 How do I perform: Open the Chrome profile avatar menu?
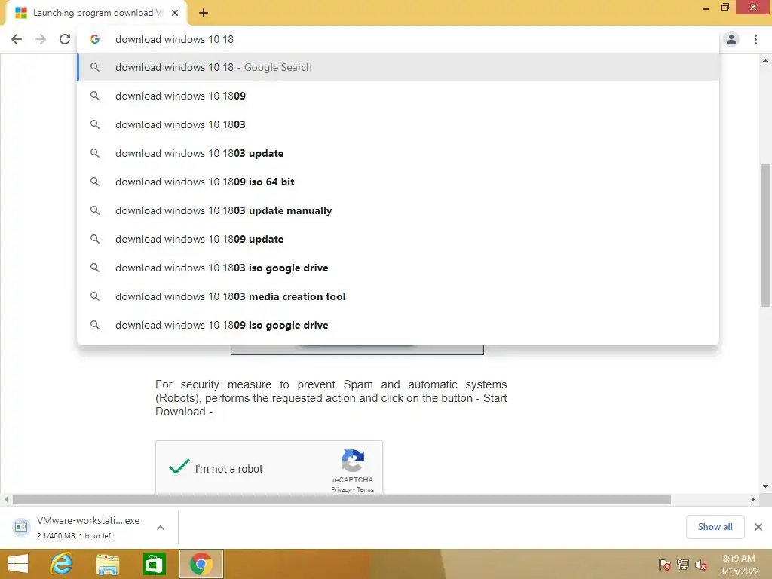tap(731, 39)
